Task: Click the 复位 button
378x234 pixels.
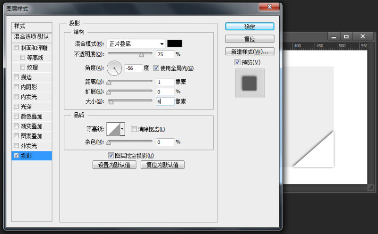Action: coord(249,39)
